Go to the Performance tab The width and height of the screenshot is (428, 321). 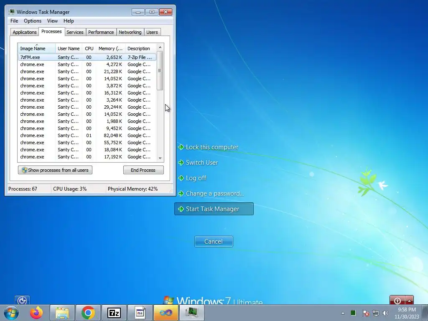101,32
